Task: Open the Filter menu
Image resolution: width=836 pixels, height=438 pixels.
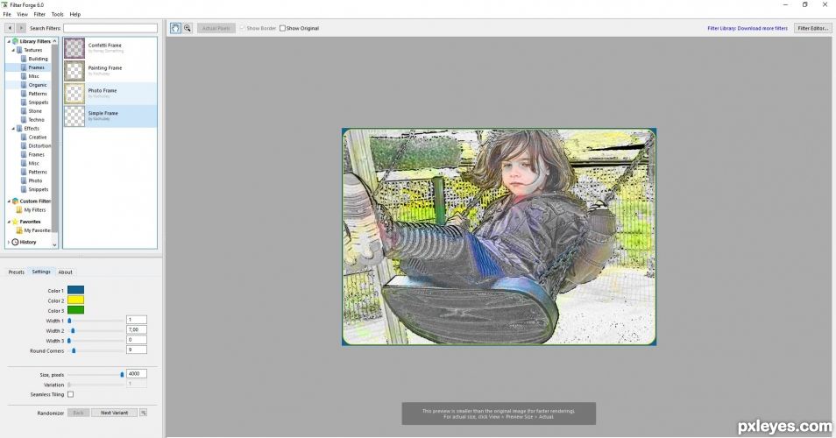Action: pyautogui.click(x=39, y=14)
